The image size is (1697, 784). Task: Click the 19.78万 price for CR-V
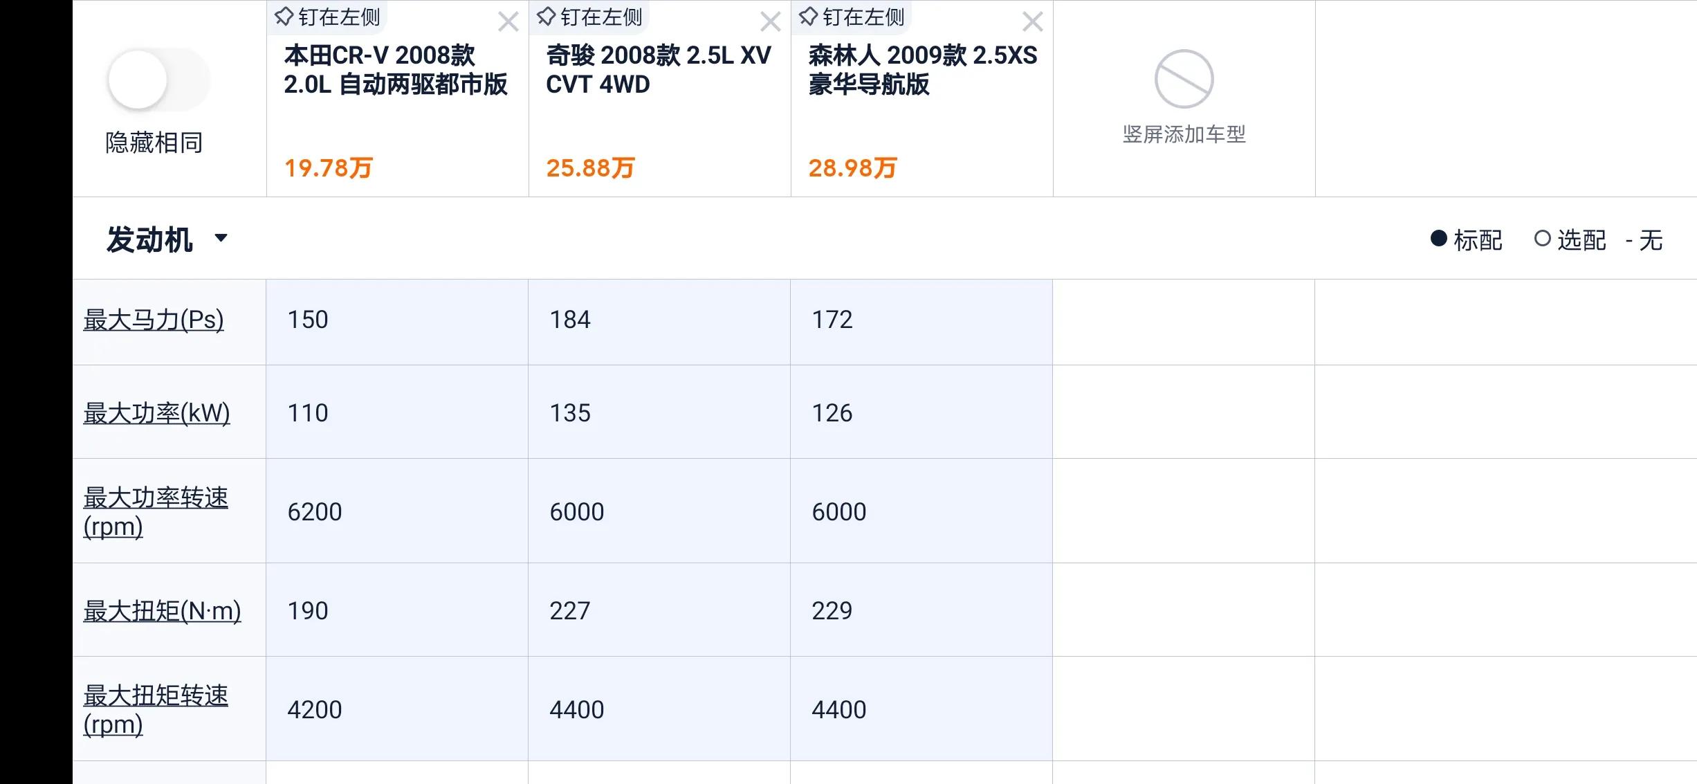point(328,167)
